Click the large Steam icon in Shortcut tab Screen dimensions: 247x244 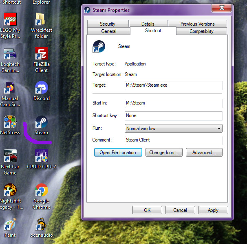(x=99, y=46)
